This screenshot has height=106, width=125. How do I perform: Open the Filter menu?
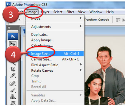click(x=70, y=12)
